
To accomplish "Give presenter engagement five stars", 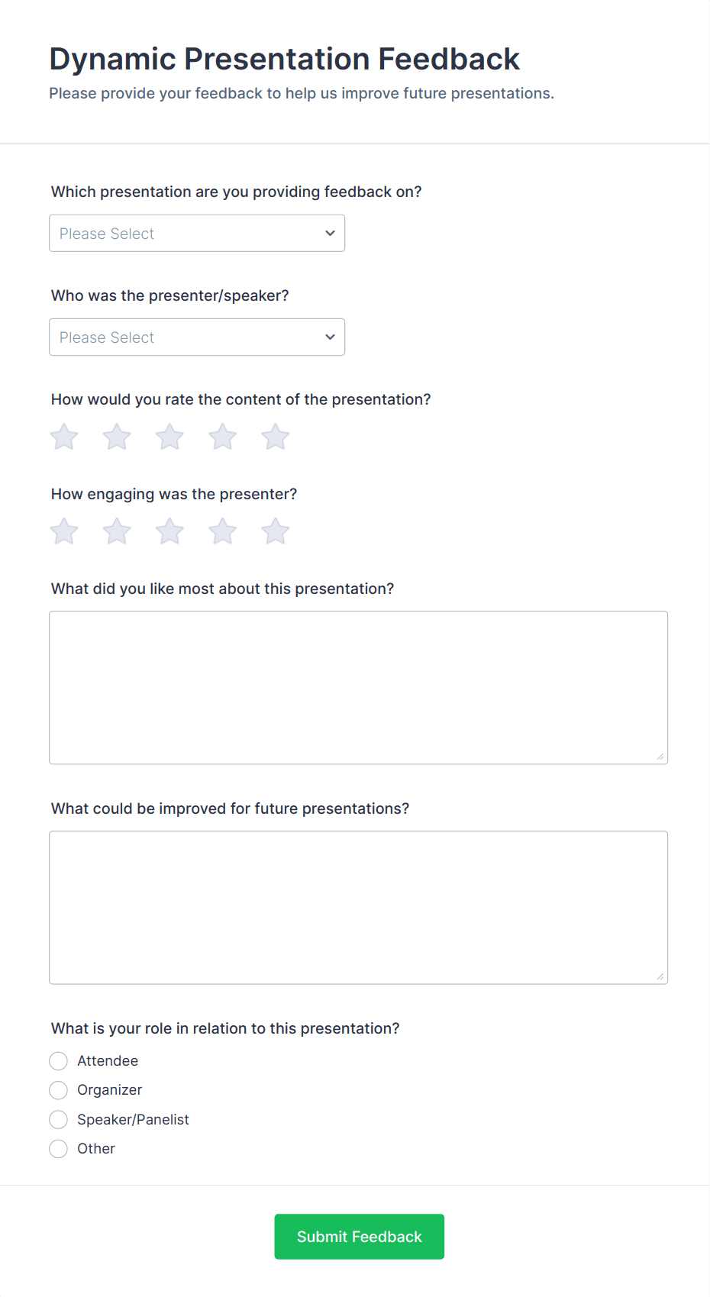I will [275, 532].
